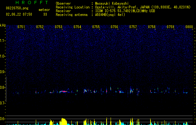The height and width of the screenshot is (125, 196).
Task: Click the ICOM IC-575 receiver text
Action: 125,11
